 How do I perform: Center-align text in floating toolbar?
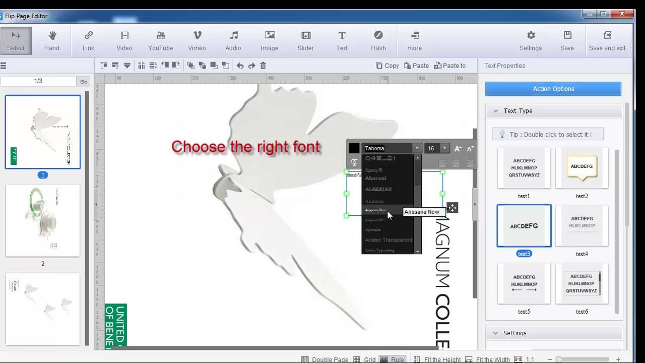coord(456,163)
